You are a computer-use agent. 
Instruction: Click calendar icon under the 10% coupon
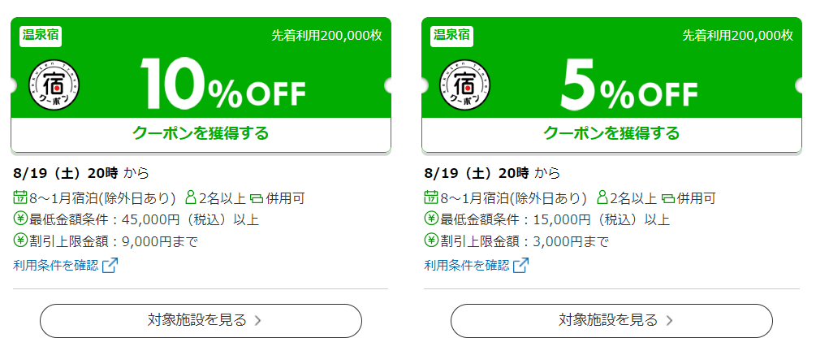point(20,198)
